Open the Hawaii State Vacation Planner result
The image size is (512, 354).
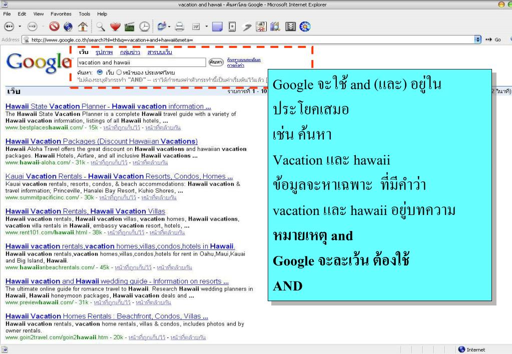click(x=108, y=106)
